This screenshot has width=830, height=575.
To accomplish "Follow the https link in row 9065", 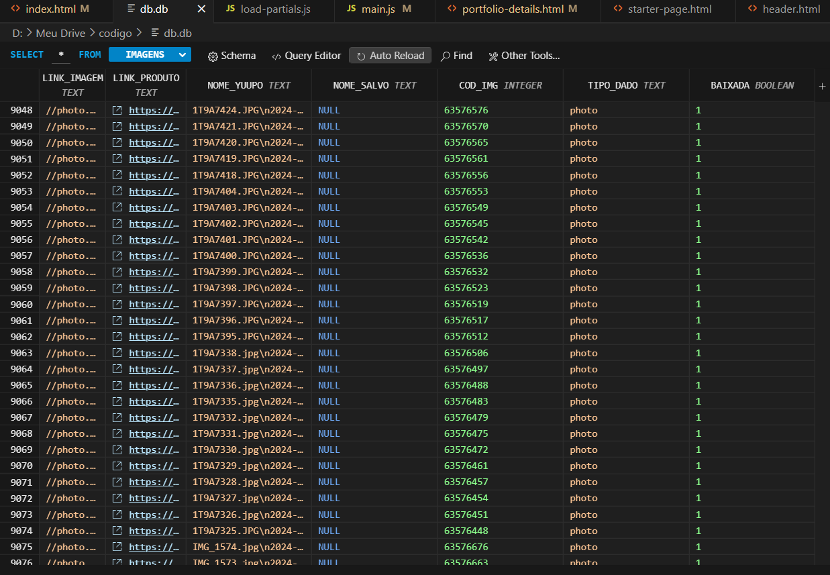I will coord(154,386).
